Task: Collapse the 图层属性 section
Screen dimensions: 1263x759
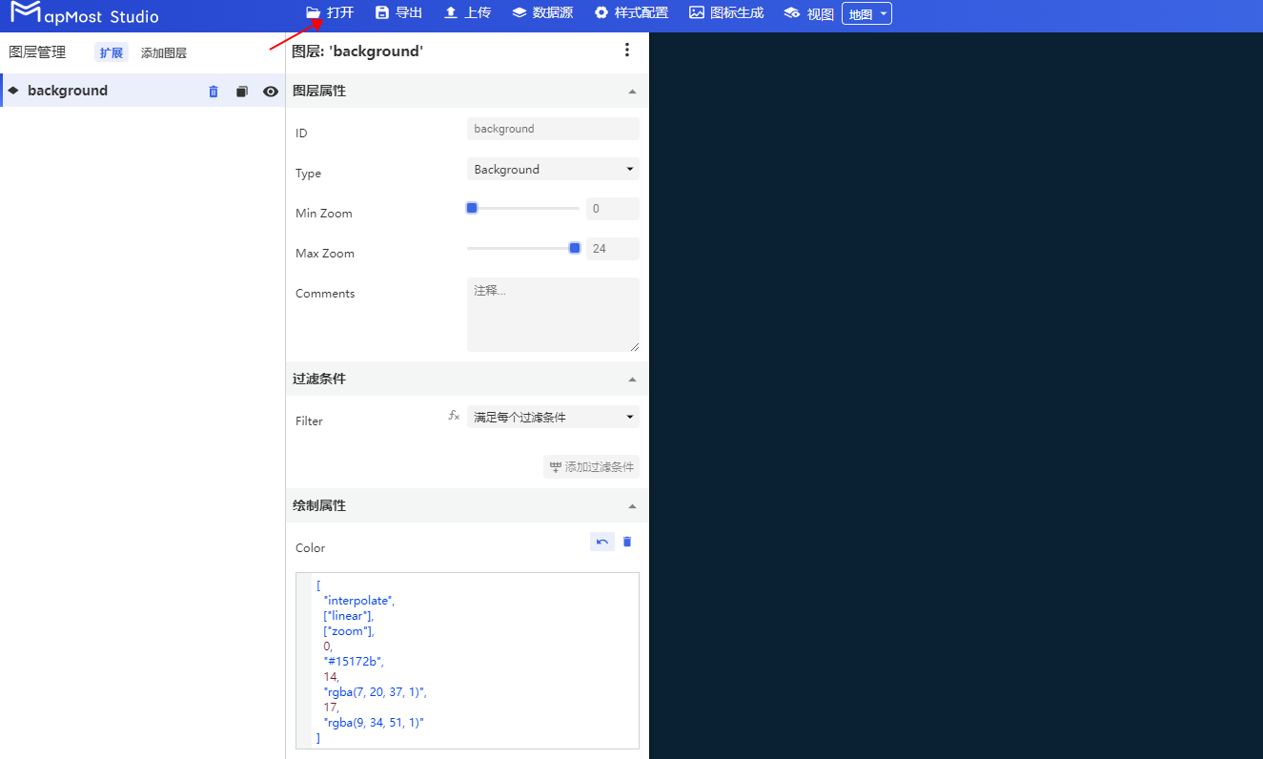Action: (632, 92)
